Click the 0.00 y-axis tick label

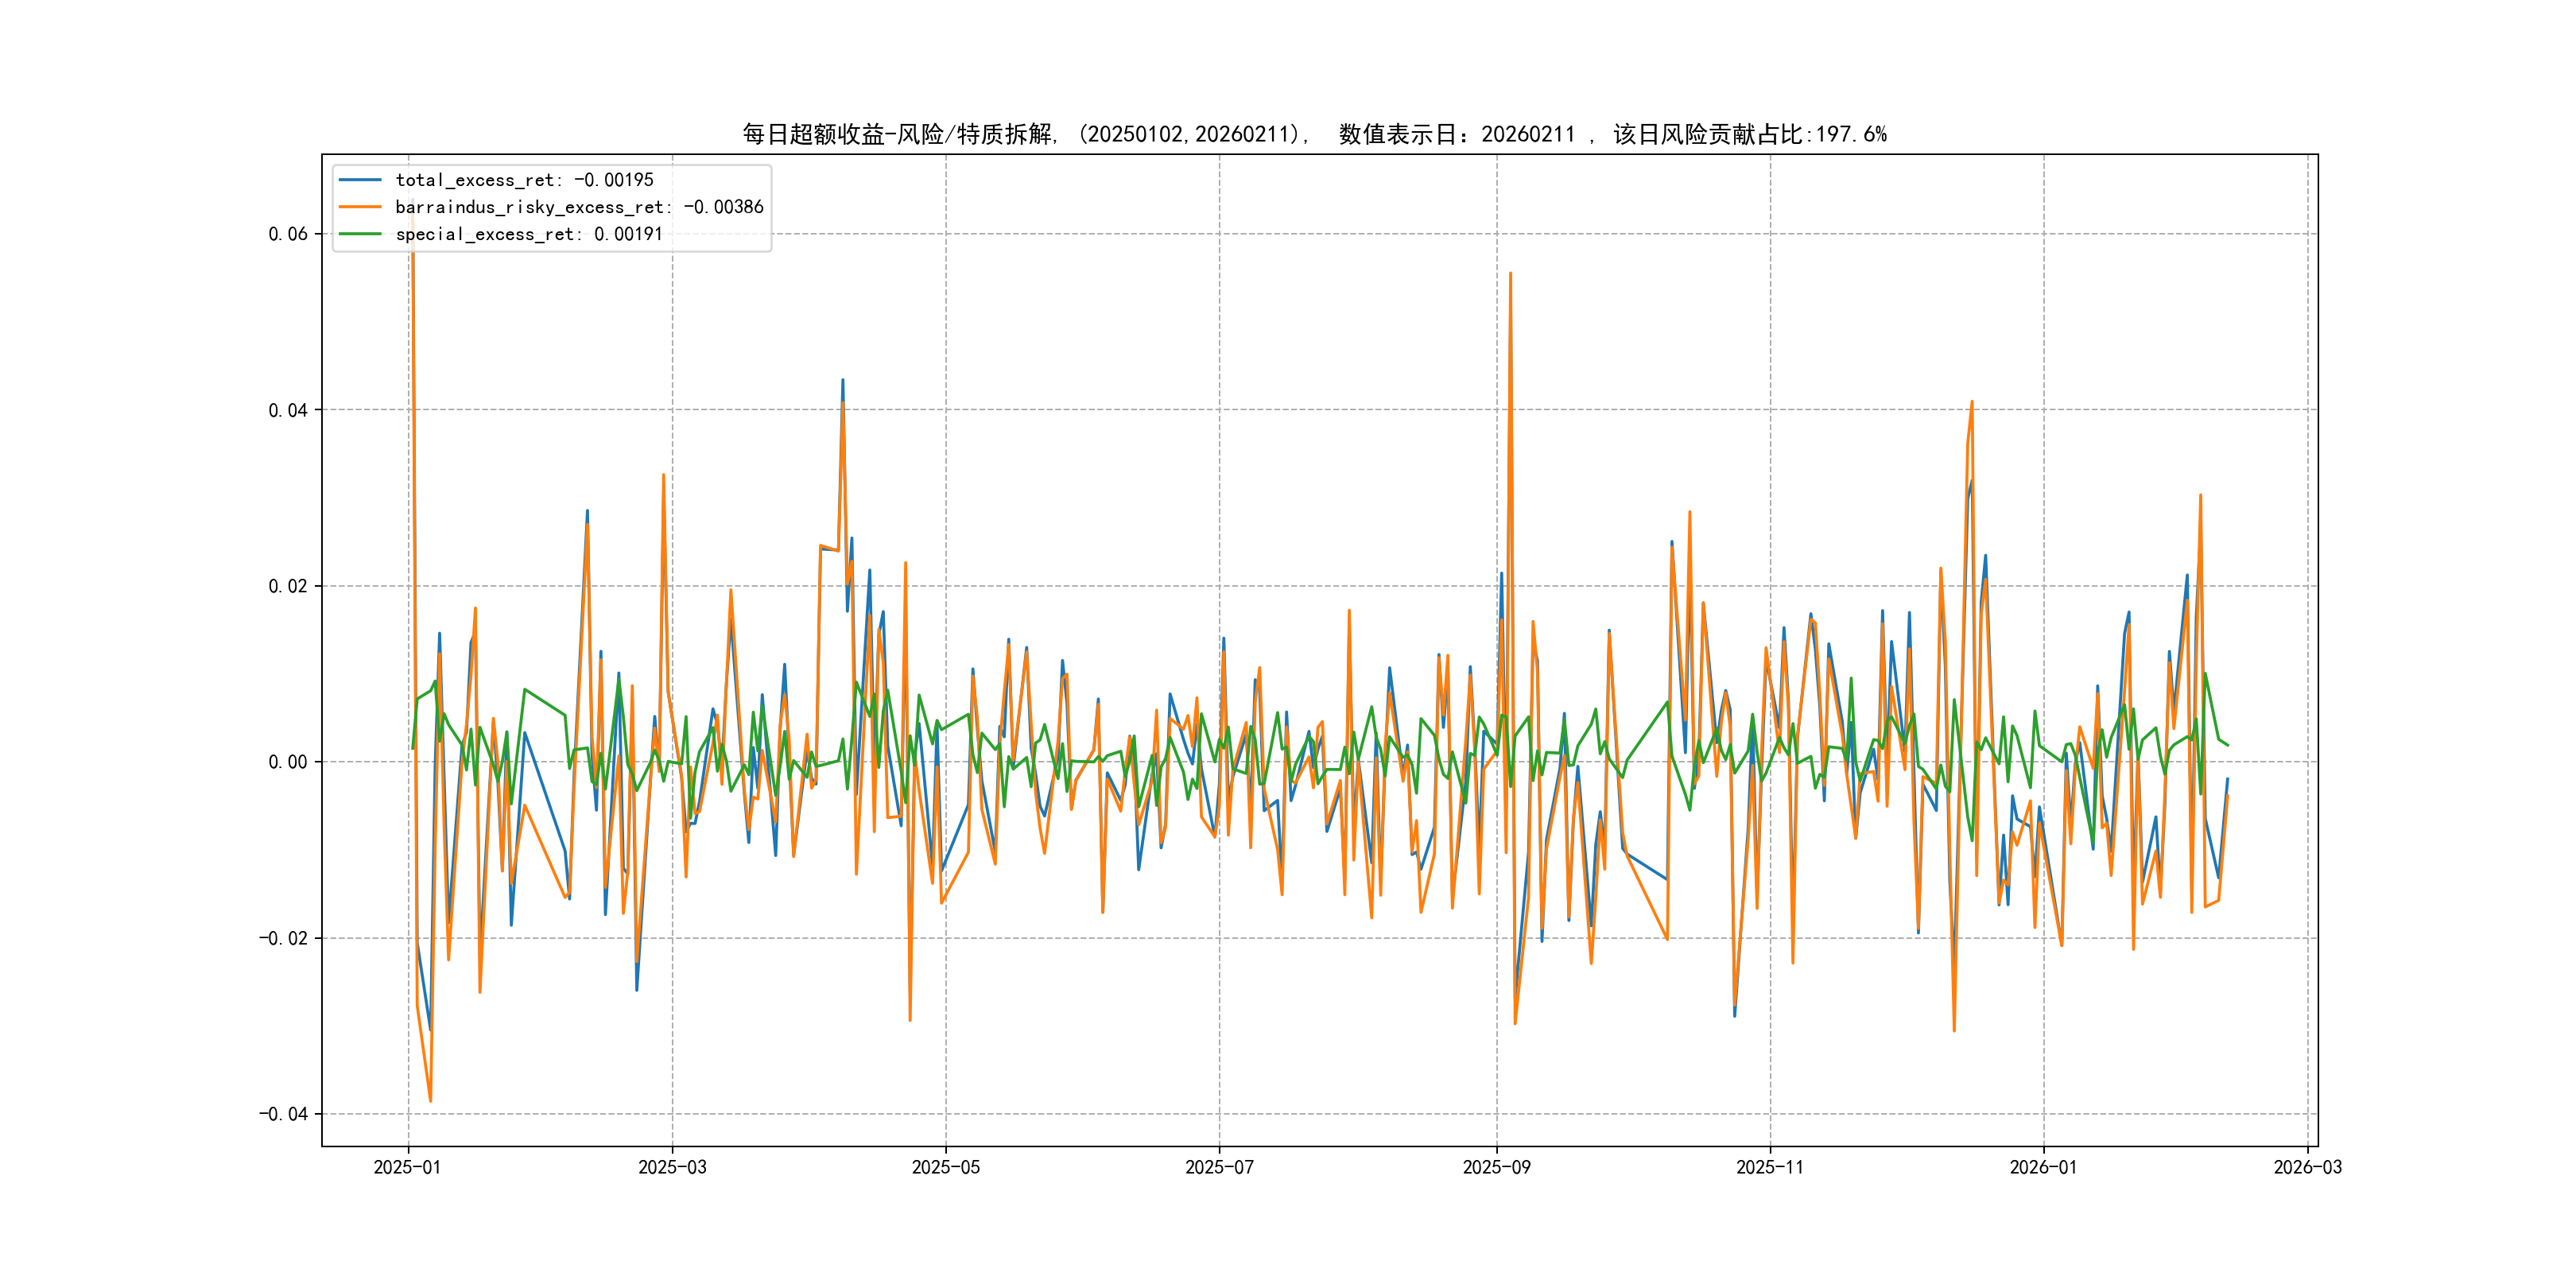(288, 762)
